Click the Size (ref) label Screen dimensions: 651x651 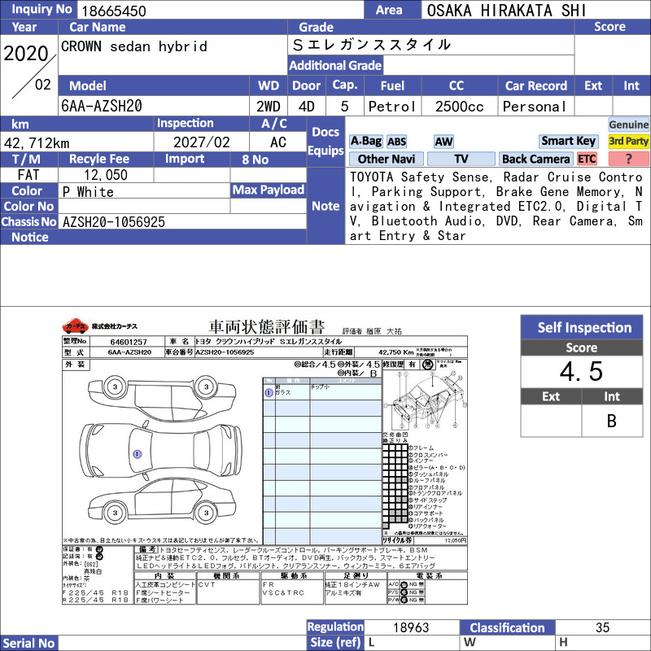[x=335, y=643]
